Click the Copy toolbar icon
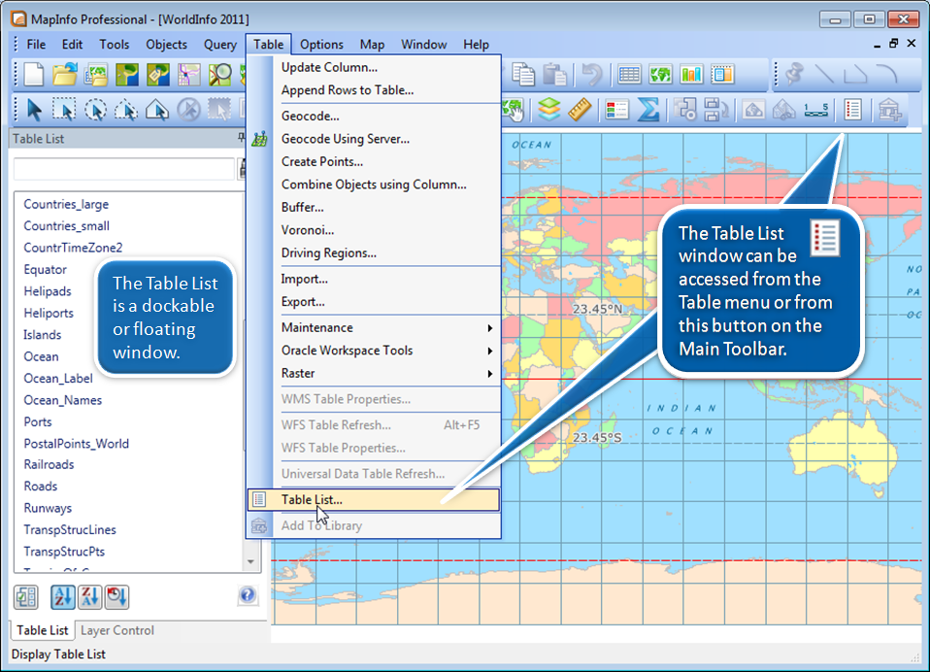 click(523, 74)
